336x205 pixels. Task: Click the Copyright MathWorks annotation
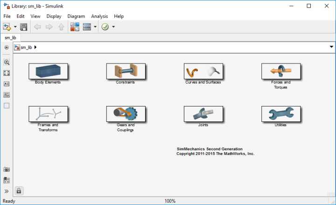(x=215, y=154)
